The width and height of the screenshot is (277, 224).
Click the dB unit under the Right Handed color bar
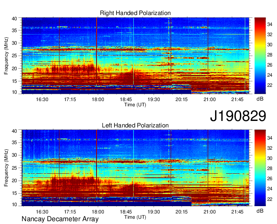[x=260, y=99]
